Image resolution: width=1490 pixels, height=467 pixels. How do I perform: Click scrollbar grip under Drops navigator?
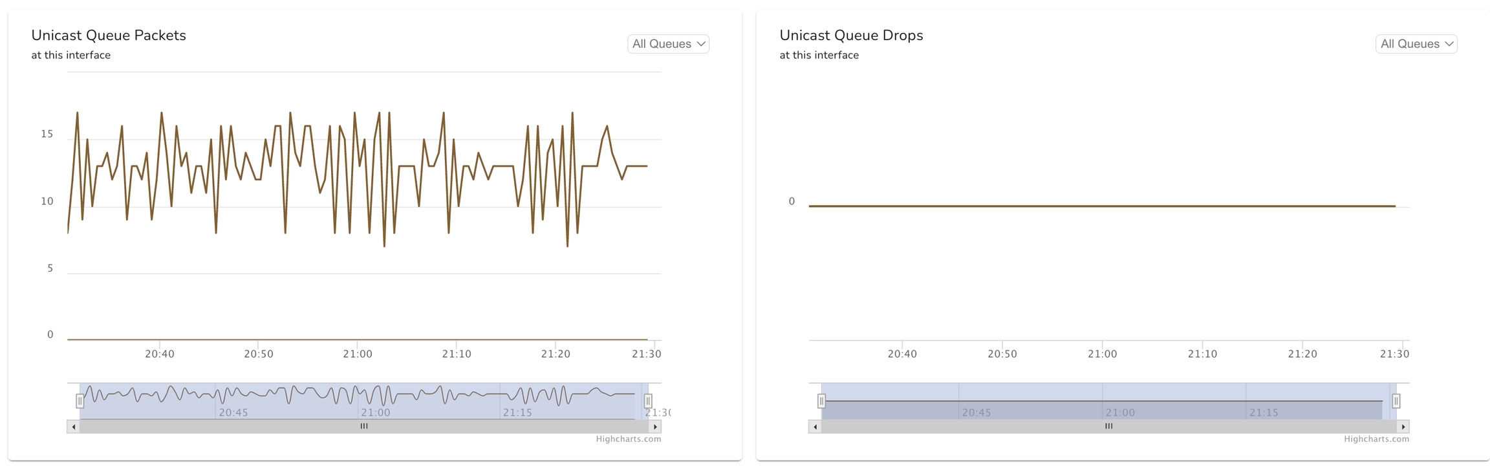point(1108,426)
